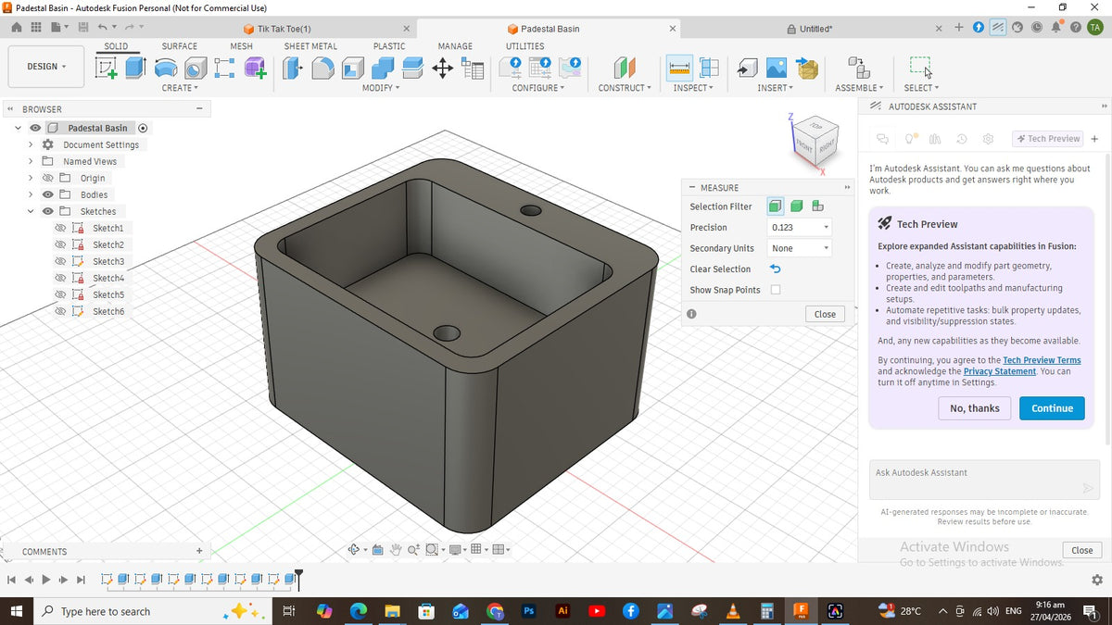Viewport: 1112px width, 625px height.
Task: Open the Precision dropdown
Action: 799,228
